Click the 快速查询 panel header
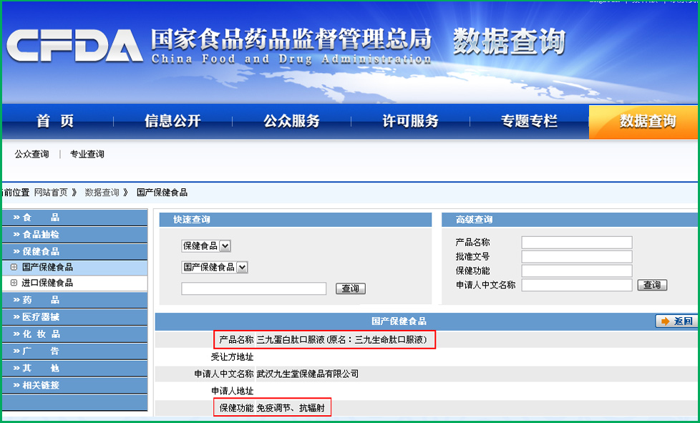 tap(296, 220)
